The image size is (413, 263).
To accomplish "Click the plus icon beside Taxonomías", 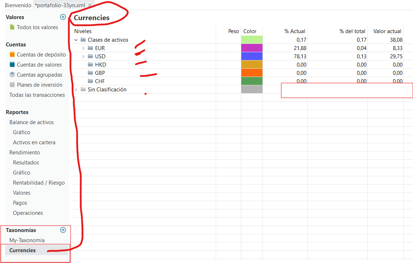I will (x=63, y=230).
